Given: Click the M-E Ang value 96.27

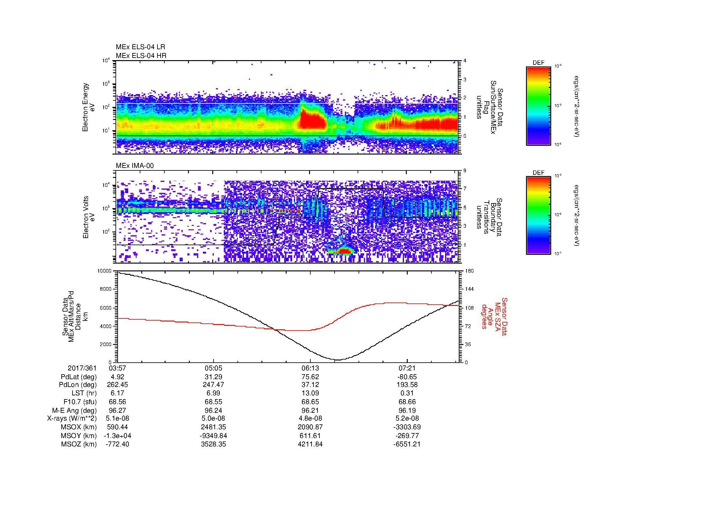Looking at the screenshot, I should pos(117,411).
